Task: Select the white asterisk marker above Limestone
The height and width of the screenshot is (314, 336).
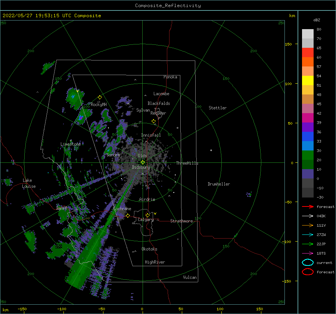Action: (x=71, y=141)
